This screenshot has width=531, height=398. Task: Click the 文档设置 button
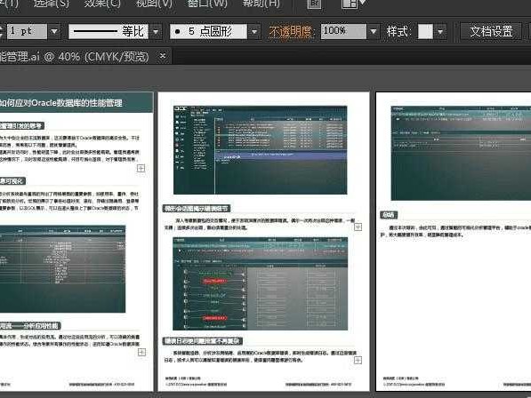click(x=491, y=31)
